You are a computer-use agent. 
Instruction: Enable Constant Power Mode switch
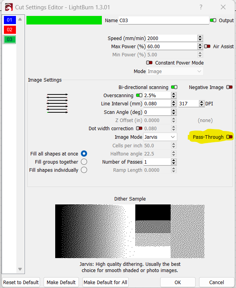(149, 63)
